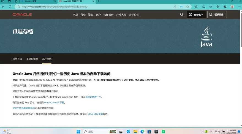Toggle split screen icon in toolbar
Screen dimensions: 242x134
coord(204,7)
